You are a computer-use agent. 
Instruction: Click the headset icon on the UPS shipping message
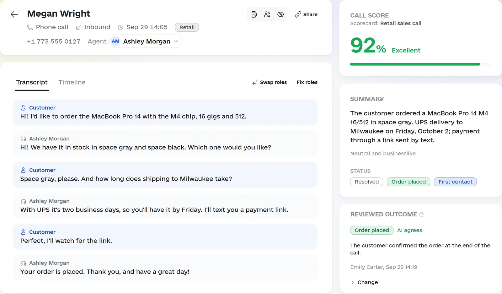coord(23,201)
